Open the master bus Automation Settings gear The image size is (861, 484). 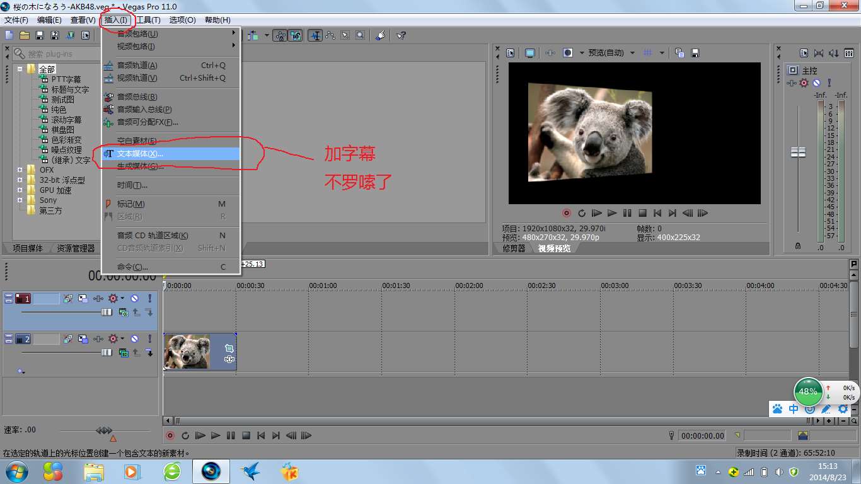click(804, 83)
